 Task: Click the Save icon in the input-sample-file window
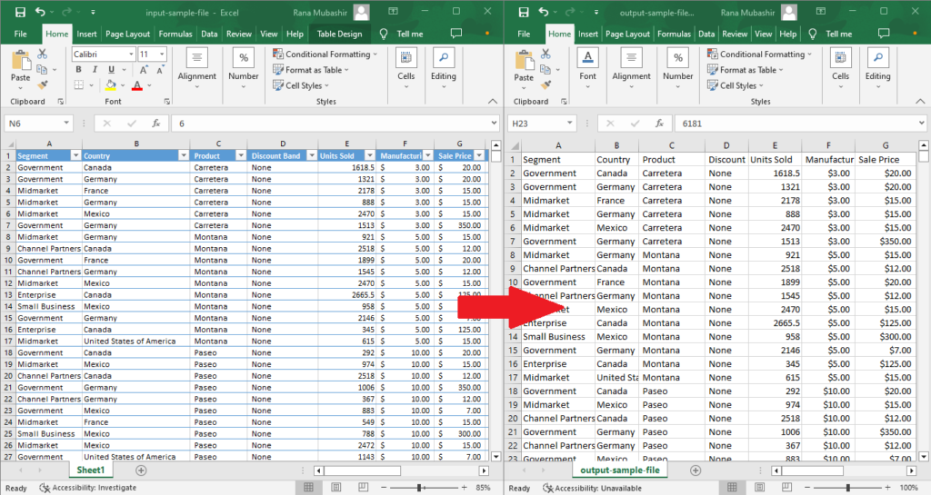(x=20, y=13)
